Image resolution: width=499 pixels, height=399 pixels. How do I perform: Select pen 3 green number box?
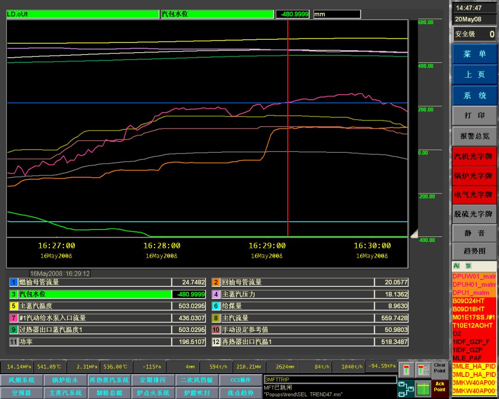pos(14,294)
